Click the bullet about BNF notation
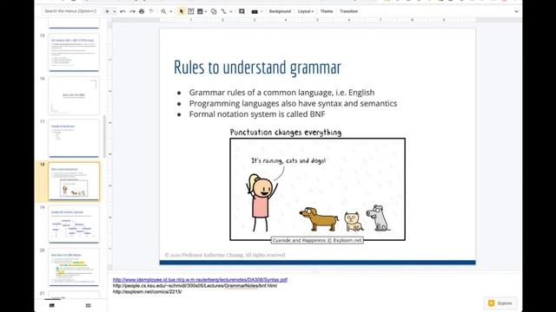Screen dimensions: 556x312 (x=257, y=114)
